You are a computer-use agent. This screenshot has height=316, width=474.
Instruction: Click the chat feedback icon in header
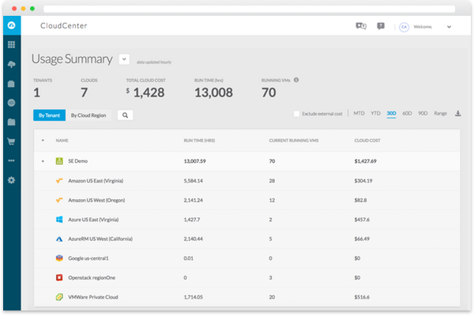click(361, 26)
